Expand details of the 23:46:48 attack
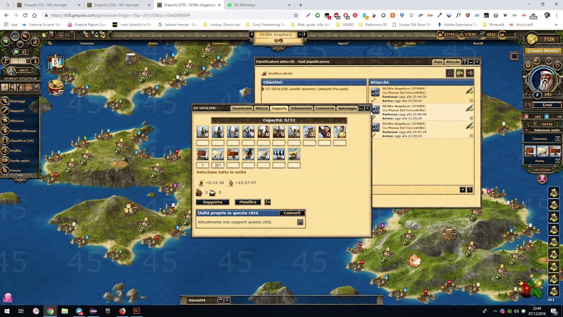This screenshot has width=563, height=317. coord(471,118)
